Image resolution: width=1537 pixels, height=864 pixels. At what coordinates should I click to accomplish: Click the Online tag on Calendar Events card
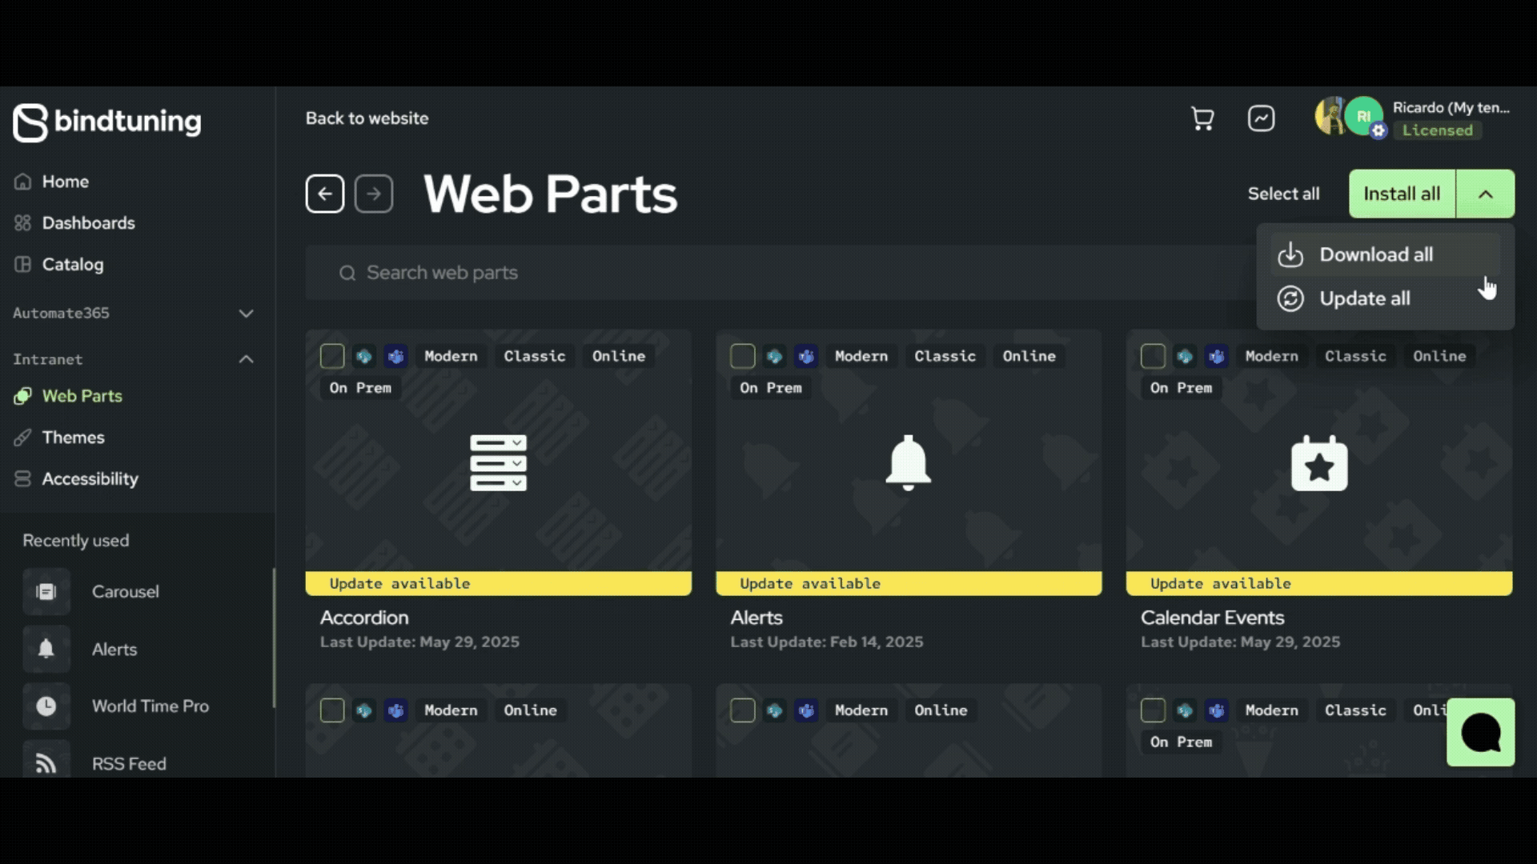point(1439,356)
